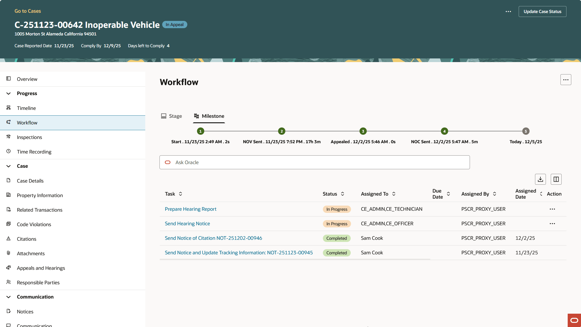Open the Workflow overflow menu (three dots)
The width and height of the screenshot is (581, 327).
[566, 79]
